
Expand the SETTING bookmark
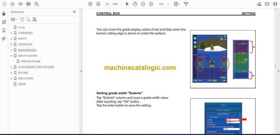[x=12, y=73]
